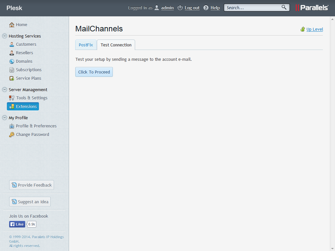Click the admin user icon in header
Screen dimensions: 335x251
pyautogui.click(x=157, y=8)
